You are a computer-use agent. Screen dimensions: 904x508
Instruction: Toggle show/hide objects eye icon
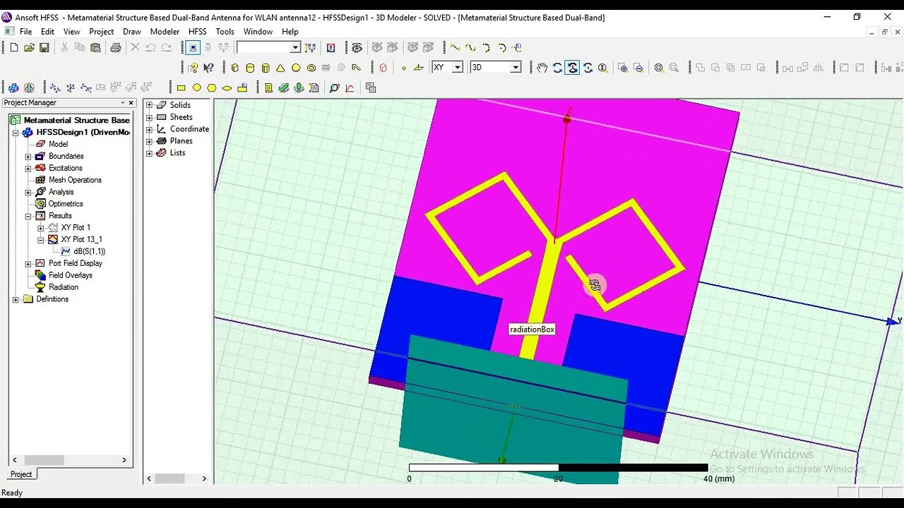point(357,47)
